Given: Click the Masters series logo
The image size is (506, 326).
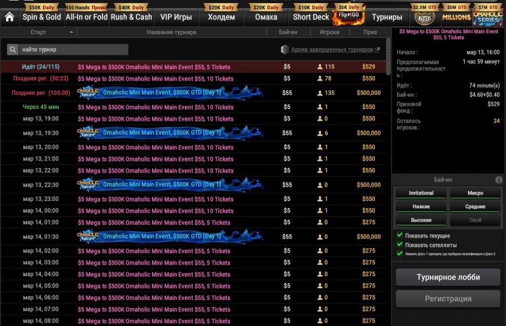Looking at the screenshot, I should click(x=425, y=15).
